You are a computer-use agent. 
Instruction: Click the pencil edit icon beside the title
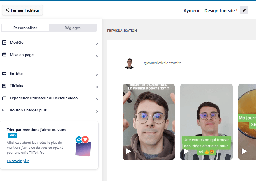(244, 10)
